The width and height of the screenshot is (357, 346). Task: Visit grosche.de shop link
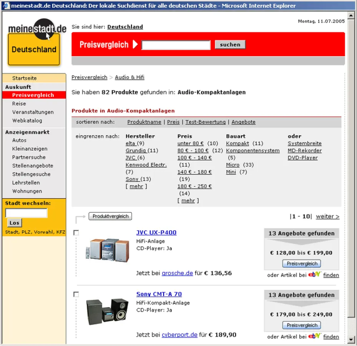177,273
